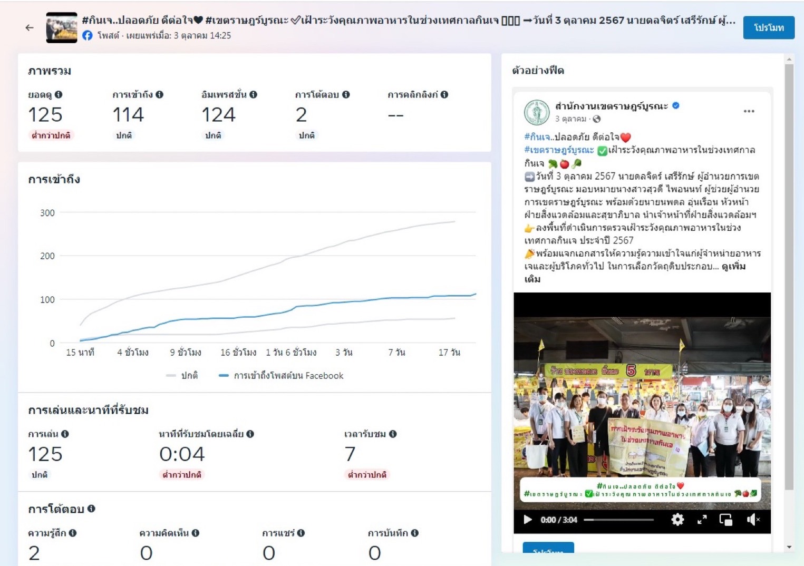Enable picture-in-picture mode on video
The image size is (804, 566).
[x=726, y=520]
